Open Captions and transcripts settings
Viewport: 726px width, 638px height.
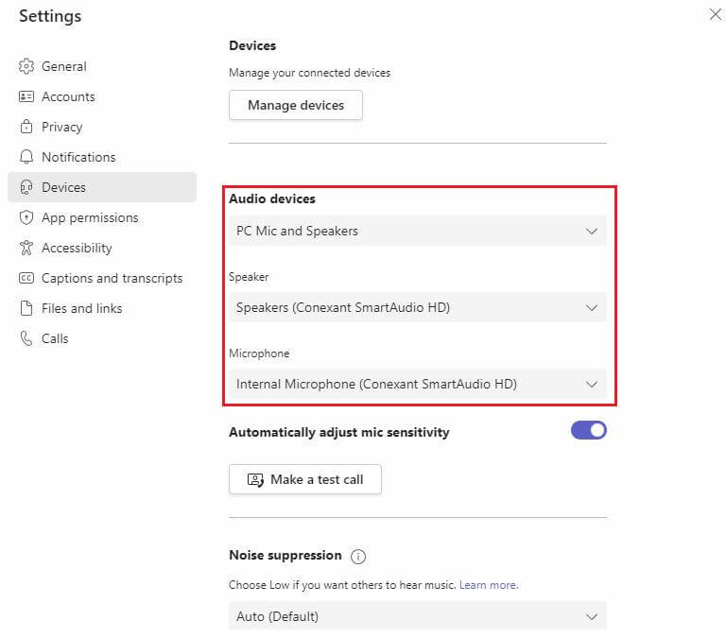click(112, 278)
